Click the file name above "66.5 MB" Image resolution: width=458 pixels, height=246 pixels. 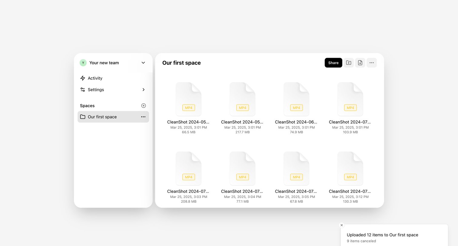click(x=188, y=122)
